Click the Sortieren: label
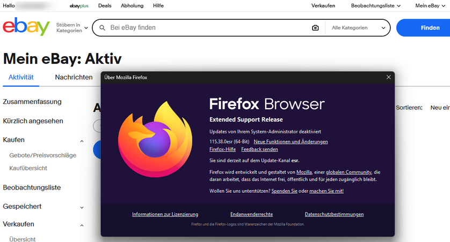The width and height of the screenshot is (450, 242). (409, 108)
